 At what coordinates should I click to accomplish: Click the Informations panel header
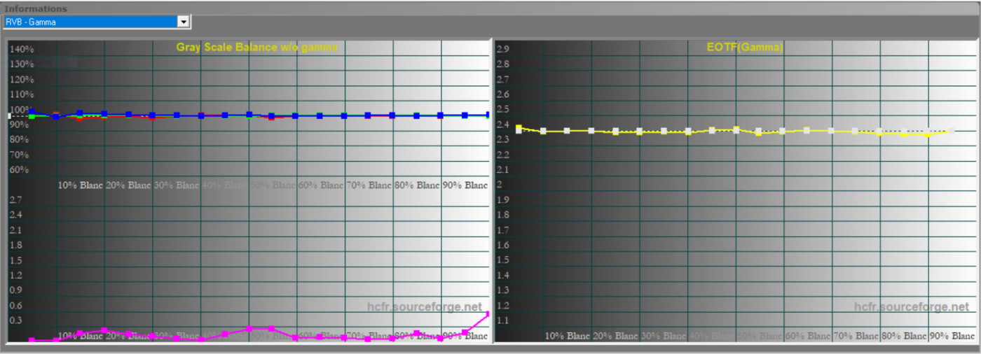(36, 8)
